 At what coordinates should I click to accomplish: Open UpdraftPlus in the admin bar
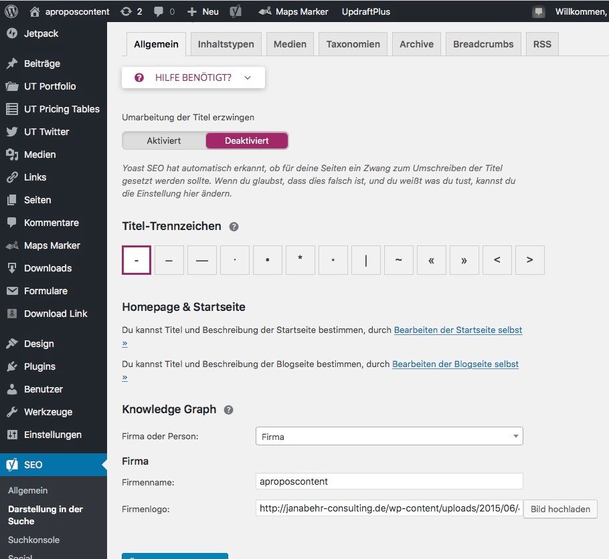366,11
